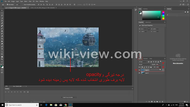Viewport: 190px width, 107px height.
Task: Toggle type layer filter in Layers panel
Action: tap(153, 62)
